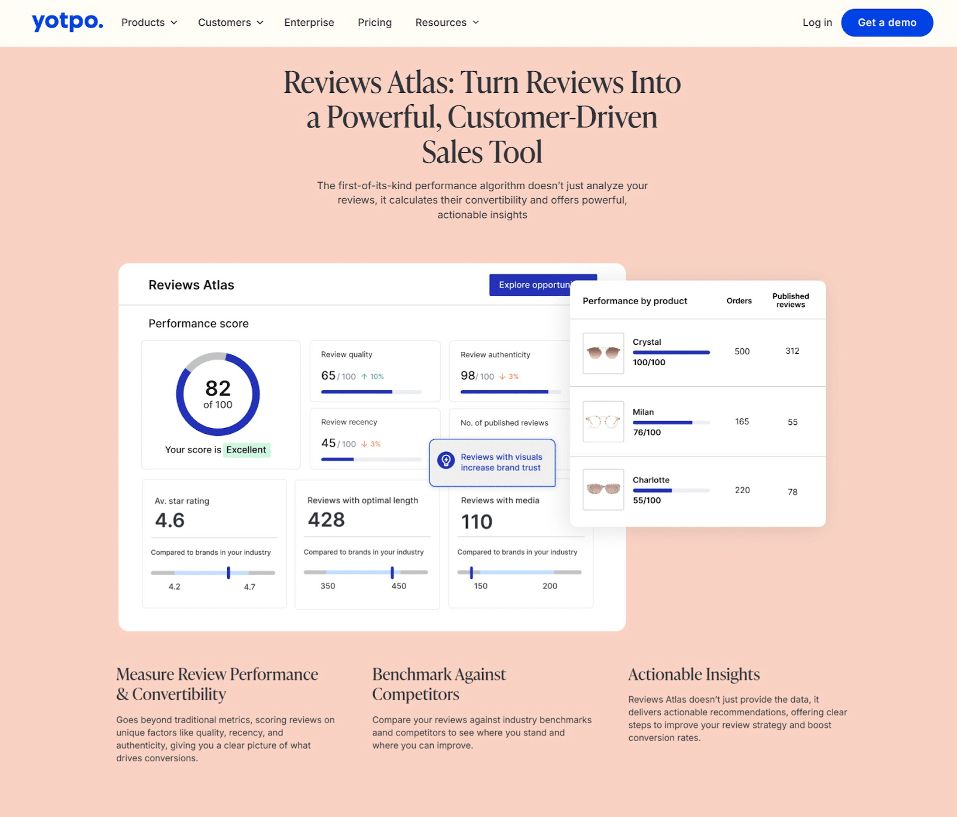Image resolution: width=957 pixels, height=817 pixels.
Task: Click the orange down arrow on Review authenticity
Action: tap(502, 376)
